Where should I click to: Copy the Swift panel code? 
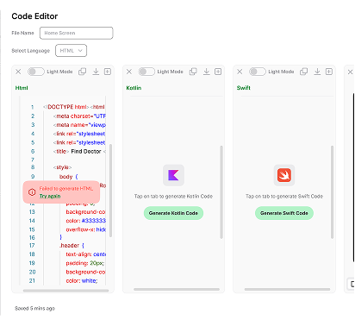click(x=303, y=72)
